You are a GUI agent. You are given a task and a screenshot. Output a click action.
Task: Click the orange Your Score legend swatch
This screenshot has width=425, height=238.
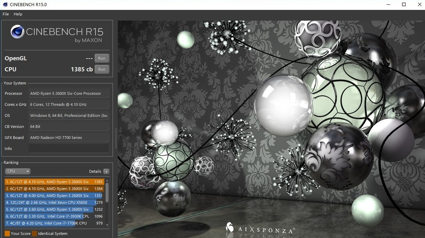(7, 234)
